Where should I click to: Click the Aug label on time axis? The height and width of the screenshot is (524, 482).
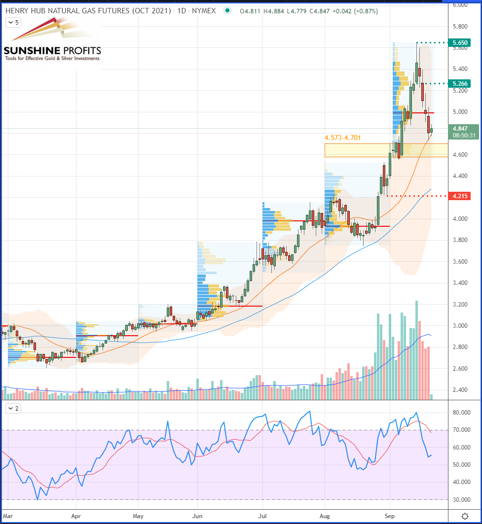point(325,516)
